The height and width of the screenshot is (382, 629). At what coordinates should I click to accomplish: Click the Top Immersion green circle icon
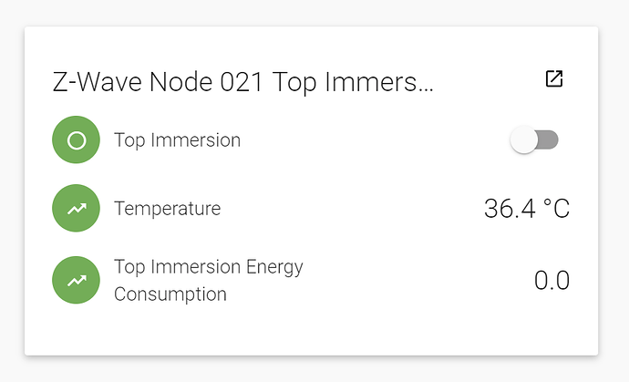[76, 140]
